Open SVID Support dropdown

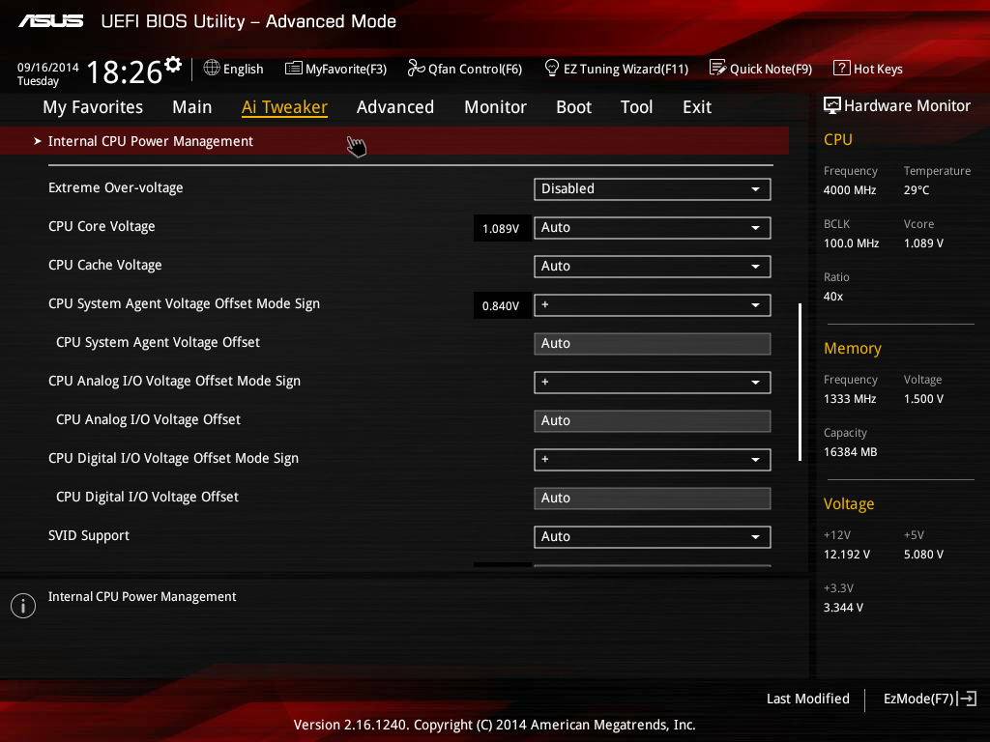pos(653,537)
